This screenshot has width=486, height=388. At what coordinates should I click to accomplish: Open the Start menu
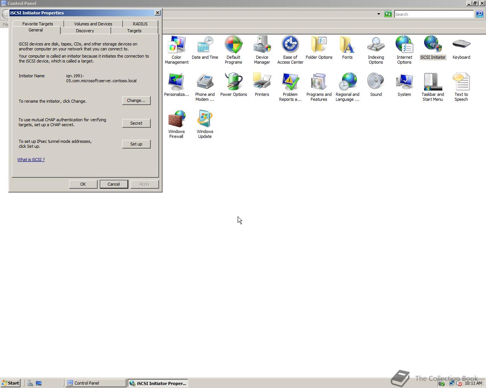10,383
